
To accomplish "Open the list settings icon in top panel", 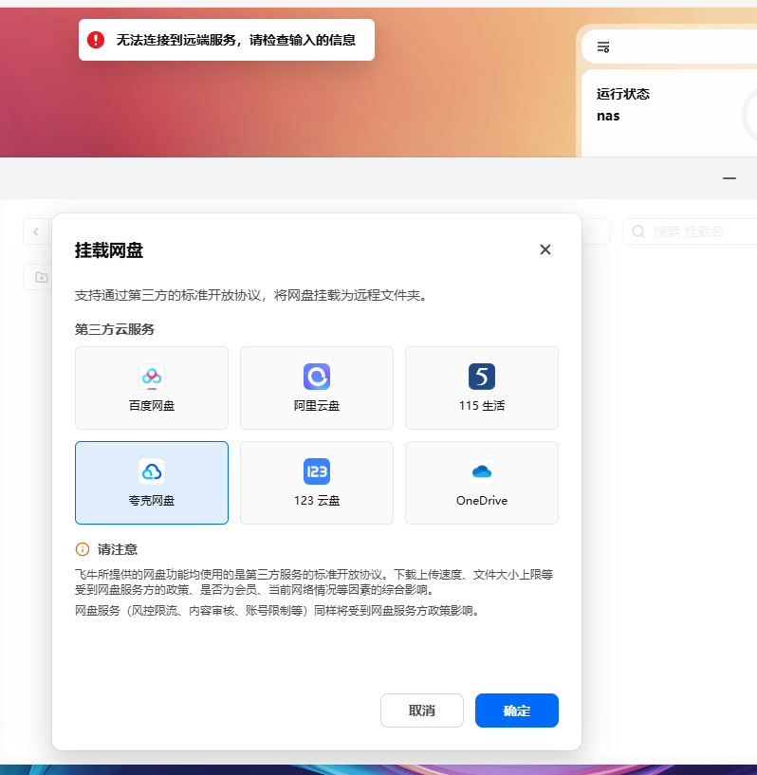I will pos(603,46).
